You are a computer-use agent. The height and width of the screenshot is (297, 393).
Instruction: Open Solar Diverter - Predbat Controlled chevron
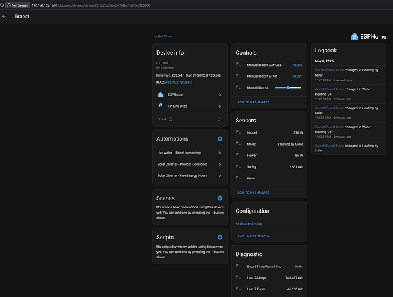[220, 165]
